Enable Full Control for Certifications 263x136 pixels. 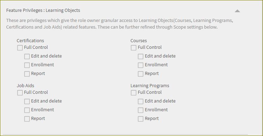coord(20,48)
